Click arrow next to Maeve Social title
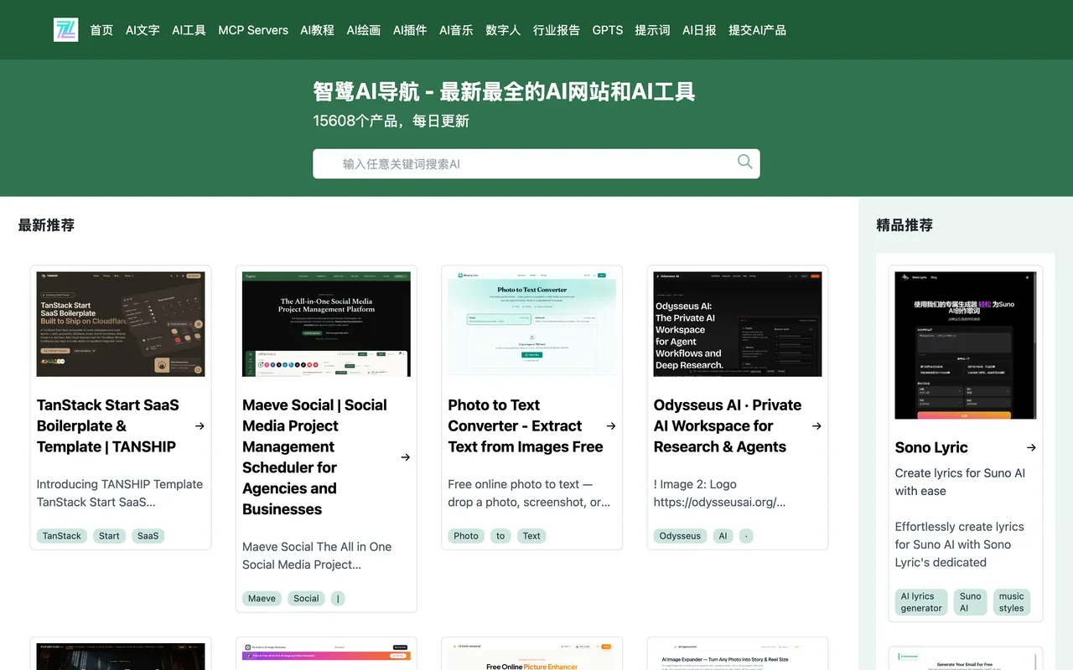Viewport: 1073px width, 670px height. tap(405, 457)
